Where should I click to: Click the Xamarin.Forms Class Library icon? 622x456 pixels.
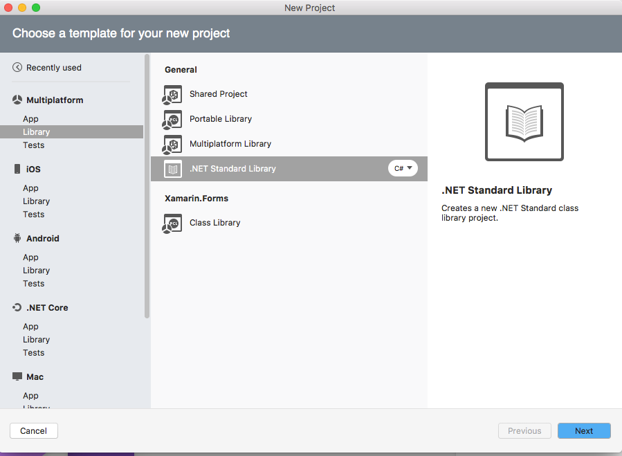coord(172,224)
